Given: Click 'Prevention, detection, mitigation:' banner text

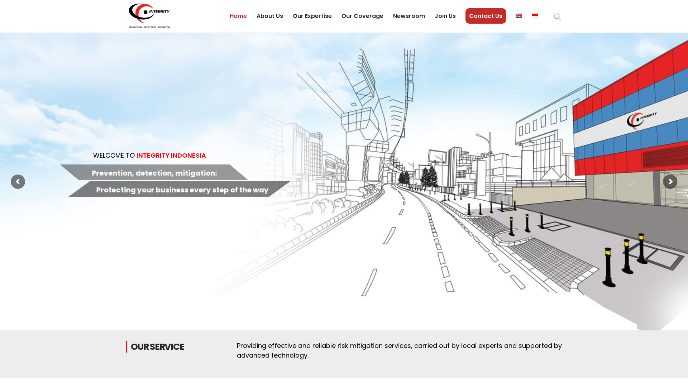Looking at the screenshot, I should click(x=154, y=173).
